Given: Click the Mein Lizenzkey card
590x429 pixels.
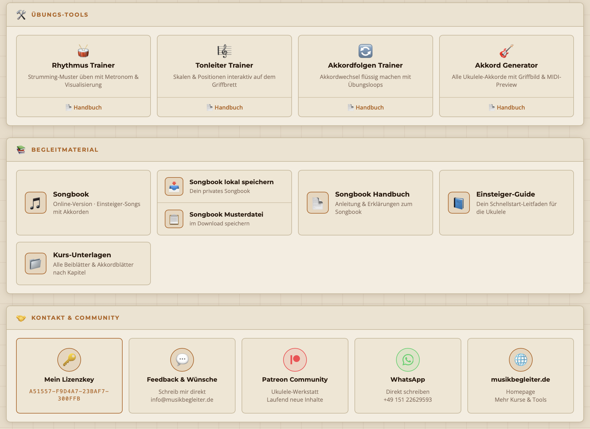Looking at the screenshot, I should (x=69, y=376).
